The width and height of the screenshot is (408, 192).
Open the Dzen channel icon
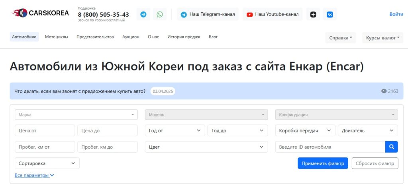point(313,14)
